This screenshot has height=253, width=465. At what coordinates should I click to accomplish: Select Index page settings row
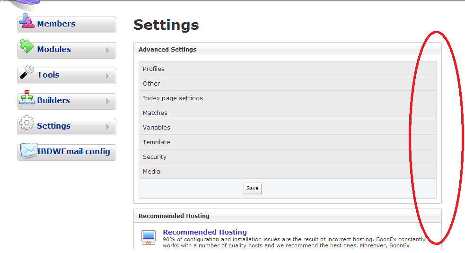(x=173, y=98)
